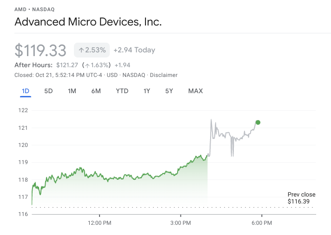Switch to the 5D chart range

tap(48, 91)
